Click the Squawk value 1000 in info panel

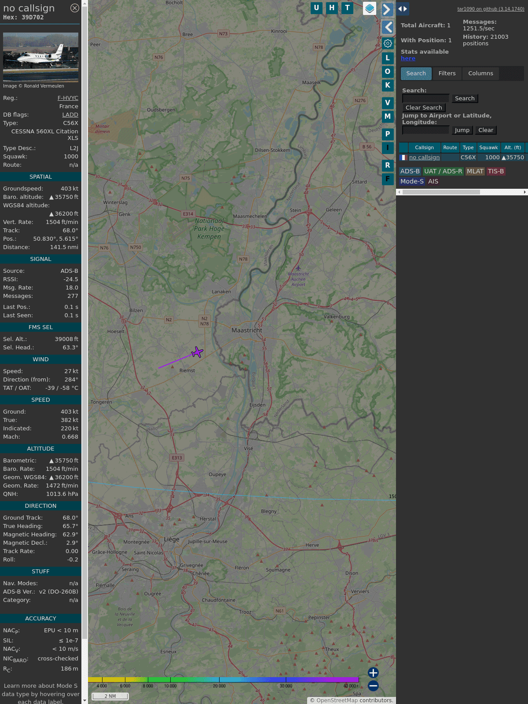[x=71, y=157]
